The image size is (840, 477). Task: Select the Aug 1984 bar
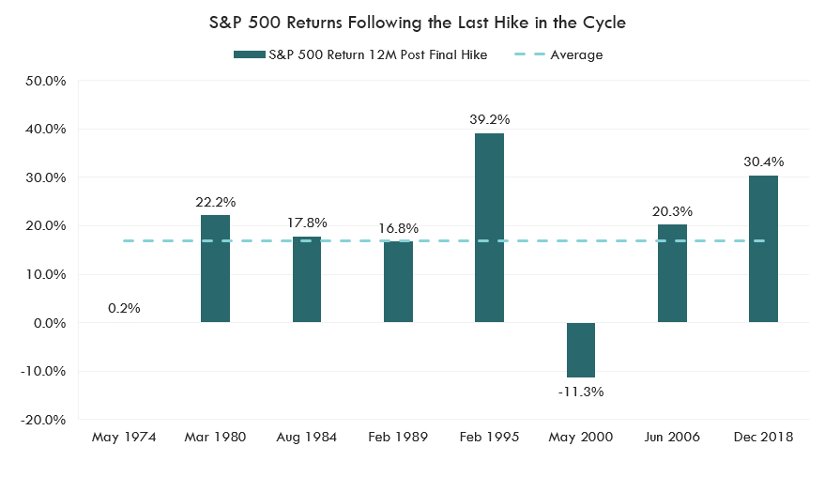(x=306, y=279)
